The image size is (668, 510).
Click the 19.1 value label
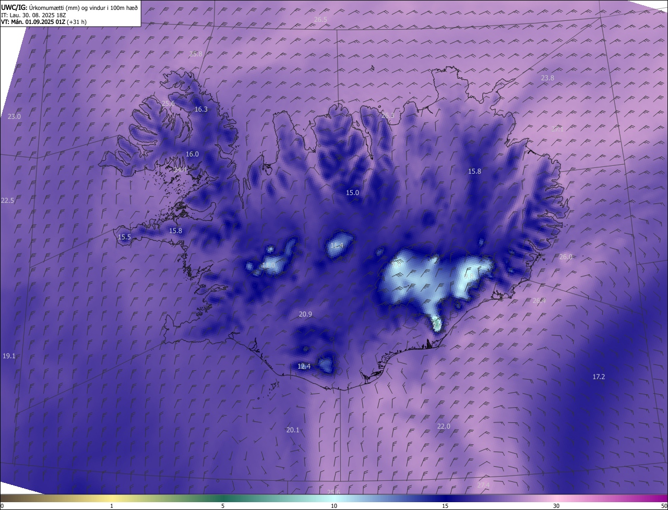pos(9,356)
